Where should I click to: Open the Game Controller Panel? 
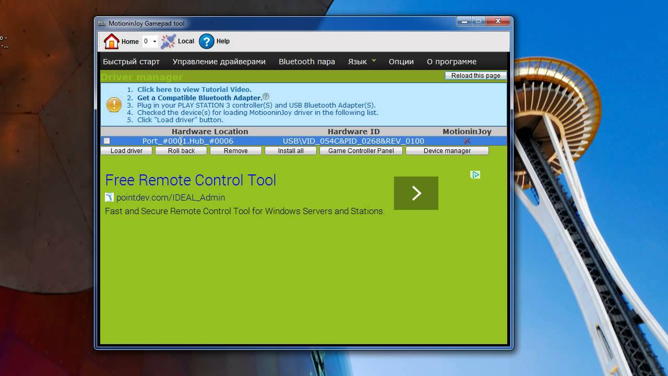[361, 151]
